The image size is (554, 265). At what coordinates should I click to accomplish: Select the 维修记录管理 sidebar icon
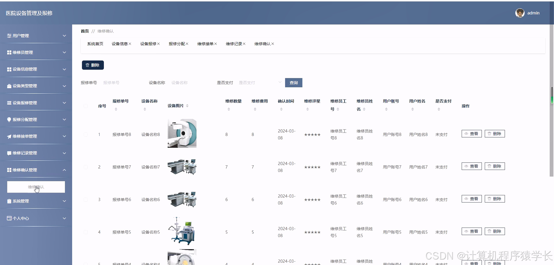click(x=9, y=153)
